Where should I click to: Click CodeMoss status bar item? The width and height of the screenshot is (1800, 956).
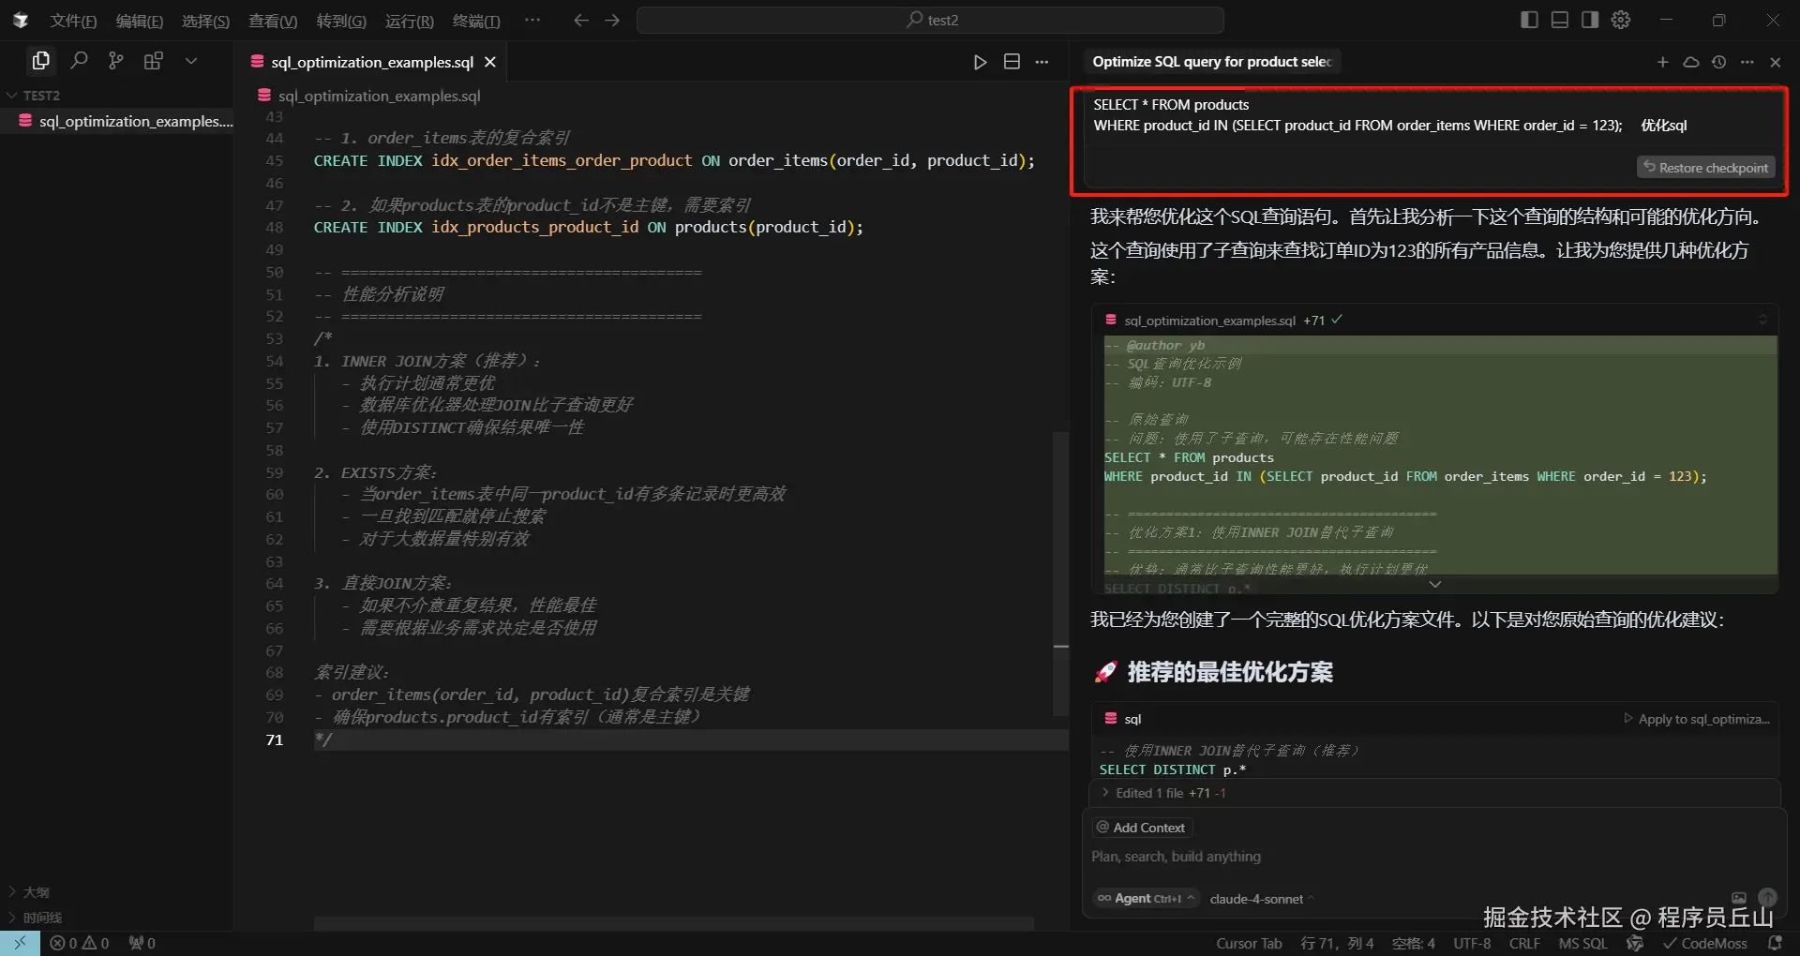pos(1705,943)
